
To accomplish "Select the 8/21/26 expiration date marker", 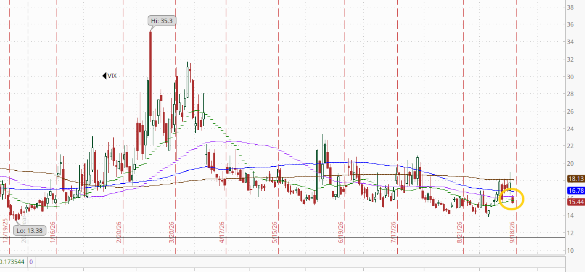I will click(459, 232).
